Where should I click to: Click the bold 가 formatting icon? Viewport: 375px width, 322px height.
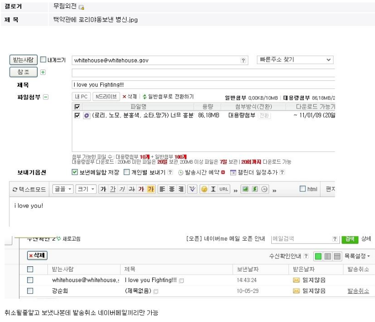click(x=103, y=189)
